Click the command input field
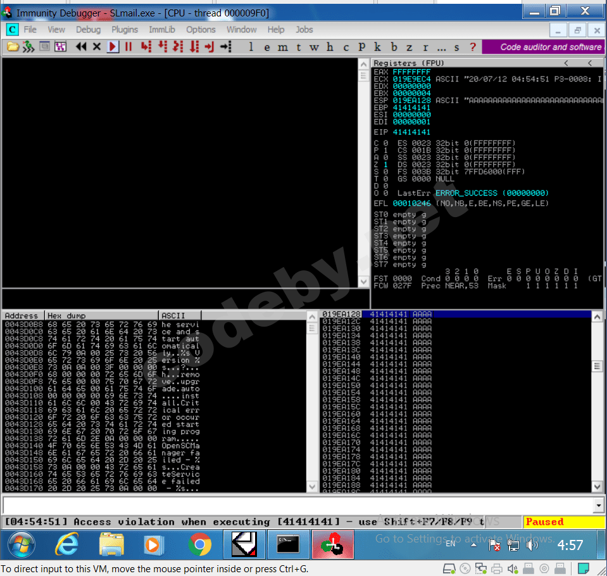 tap(298, 505)
